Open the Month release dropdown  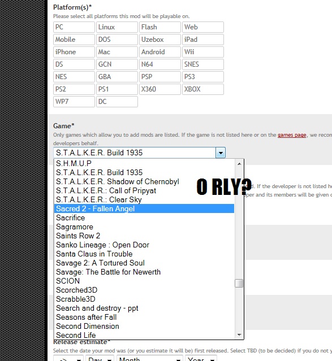tap(150, 359)
